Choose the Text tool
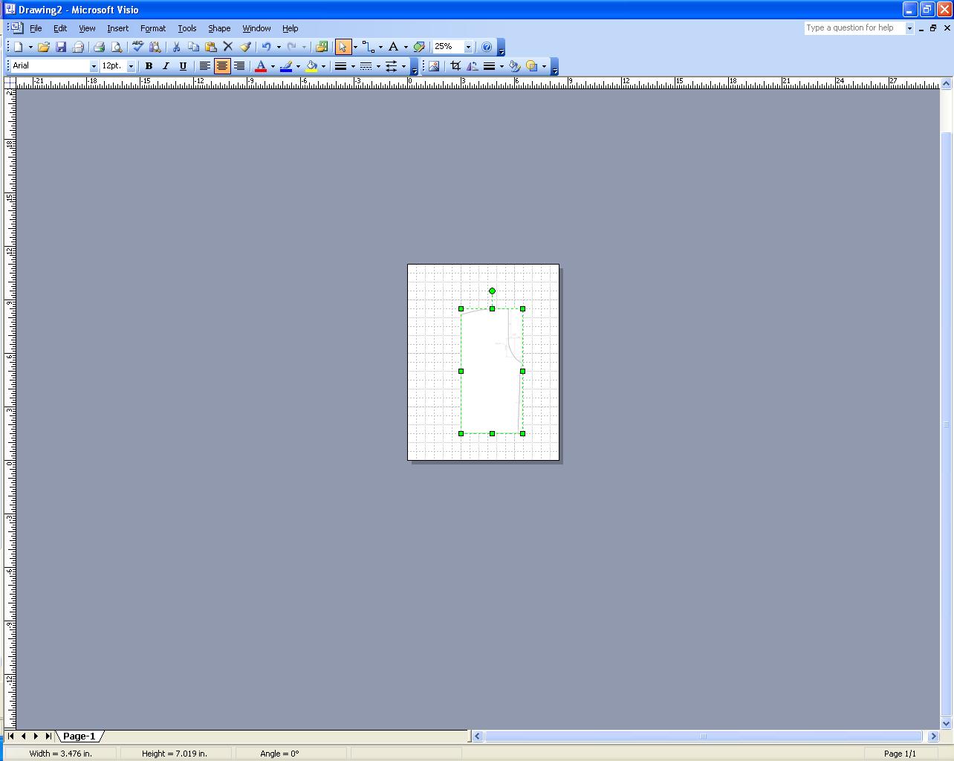954x761 pixels. [394, 47]
